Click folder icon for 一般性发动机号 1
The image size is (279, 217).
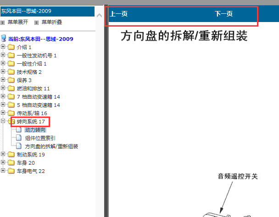click(11, 56)
